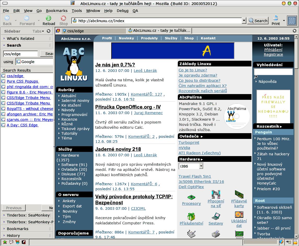Image resolution: width=299 pixels, height=246 pixels.
Task: Click the ABC Linuxu penguin logo
Action: (x=74, y=64)
